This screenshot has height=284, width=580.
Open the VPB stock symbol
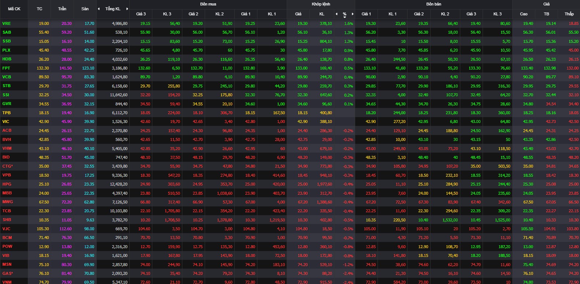(x=7, y=175)
